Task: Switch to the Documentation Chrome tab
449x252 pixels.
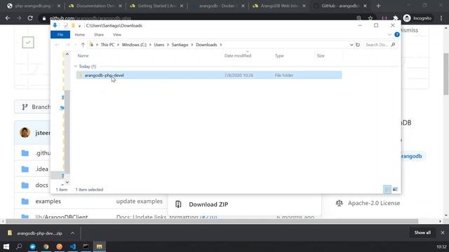Action: [95, 6]
